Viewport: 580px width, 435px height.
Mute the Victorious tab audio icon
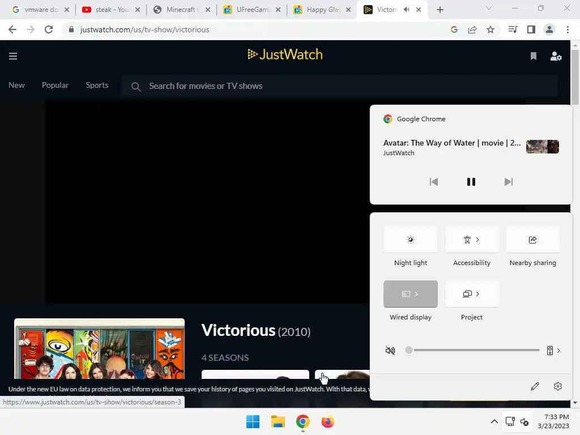[x=407, y=10]
